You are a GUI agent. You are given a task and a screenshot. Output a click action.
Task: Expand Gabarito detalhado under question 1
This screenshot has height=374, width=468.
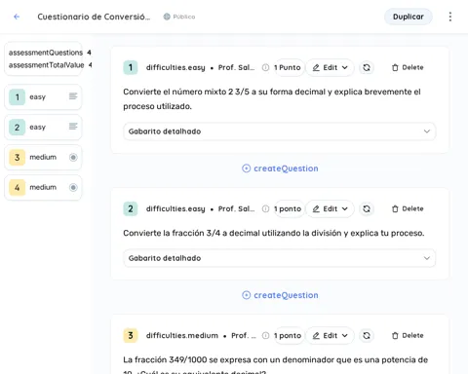(279, 131)
